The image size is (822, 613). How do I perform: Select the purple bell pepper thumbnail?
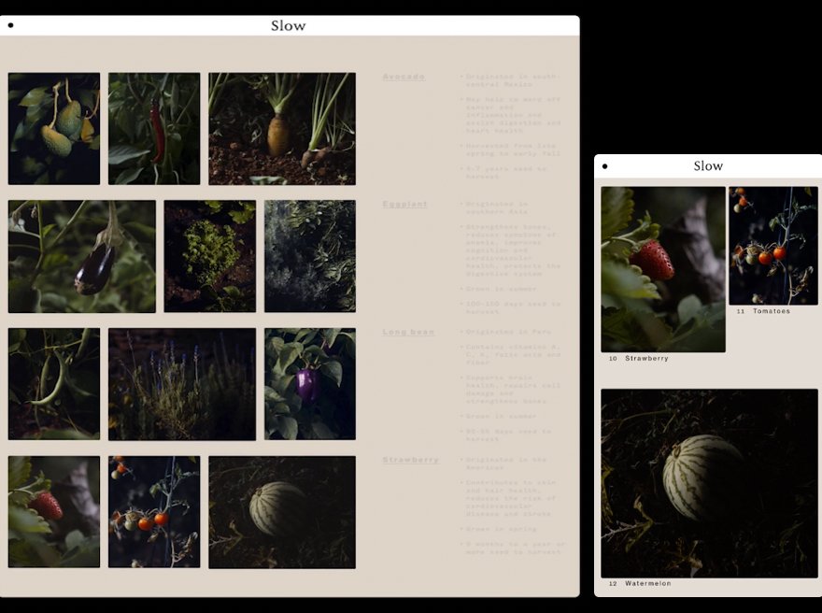tap(310, 384)
